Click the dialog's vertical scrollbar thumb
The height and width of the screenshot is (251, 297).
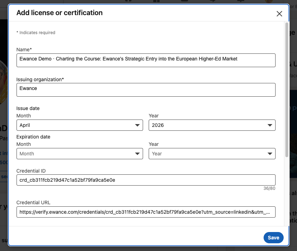(286, 90)
